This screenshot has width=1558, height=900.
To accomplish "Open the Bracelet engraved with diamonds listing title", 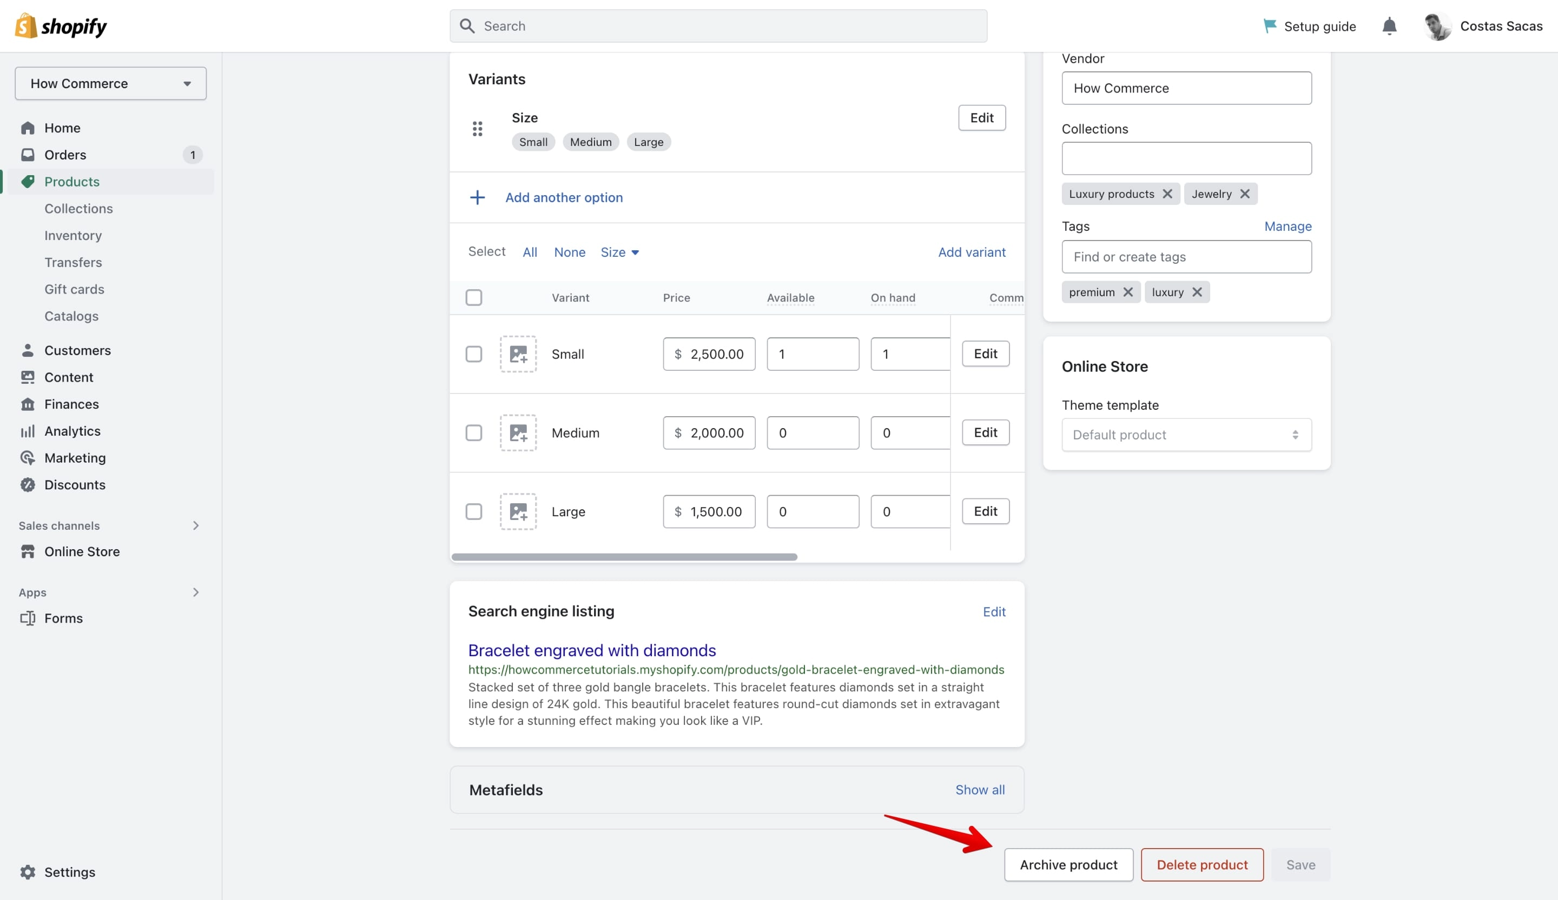I will point(592,650).
